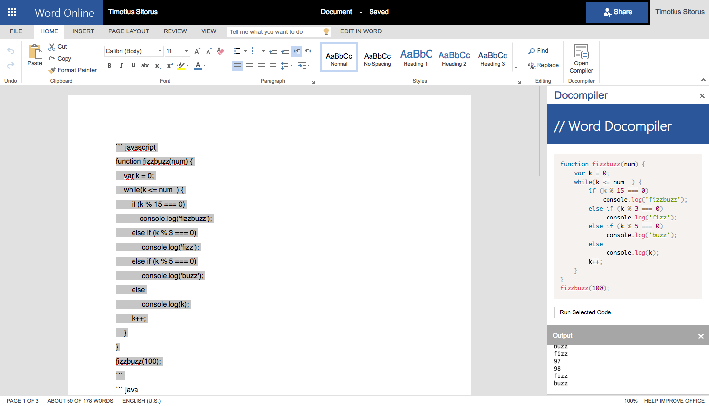Grow the font size
Image resolution: width=709 pixels, height=406 pixels.
197,51
